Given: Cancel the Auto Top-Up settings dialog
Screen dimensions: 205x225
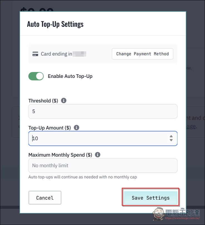Looking at the screenshot, I should click(45, 198).
